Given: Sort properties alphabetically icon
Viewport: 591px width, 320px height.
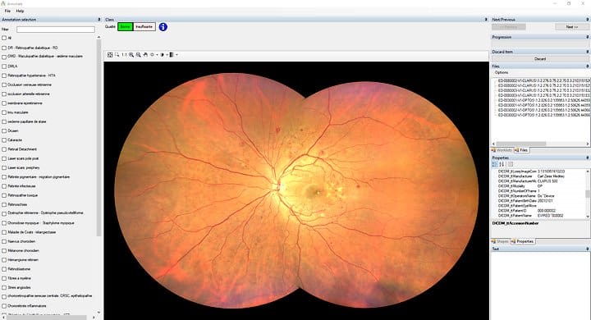Looking at the screenshot, I should (502, 164).
